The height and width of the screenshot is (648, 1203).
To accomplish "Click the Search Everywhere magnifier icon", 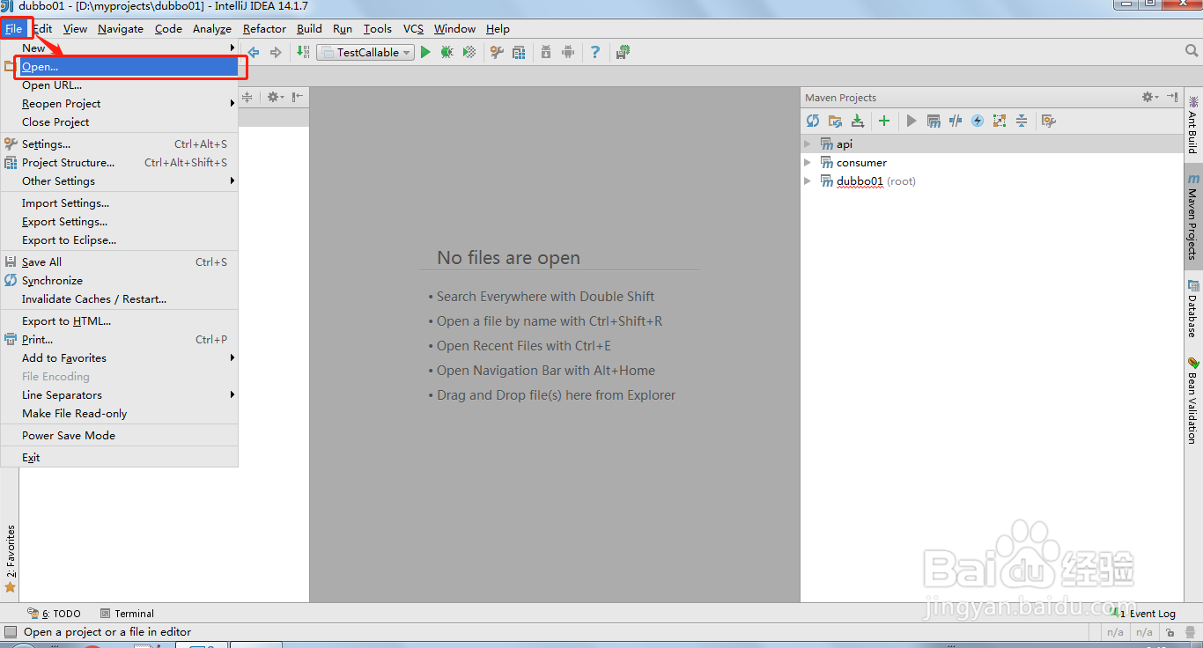I will click(1192, 52).
